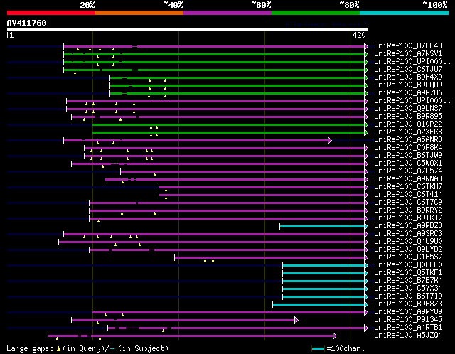Viewport: 455px width, 354px height.
Task: Select the UniRef100_B7E7K4 label
Action: 408,281
